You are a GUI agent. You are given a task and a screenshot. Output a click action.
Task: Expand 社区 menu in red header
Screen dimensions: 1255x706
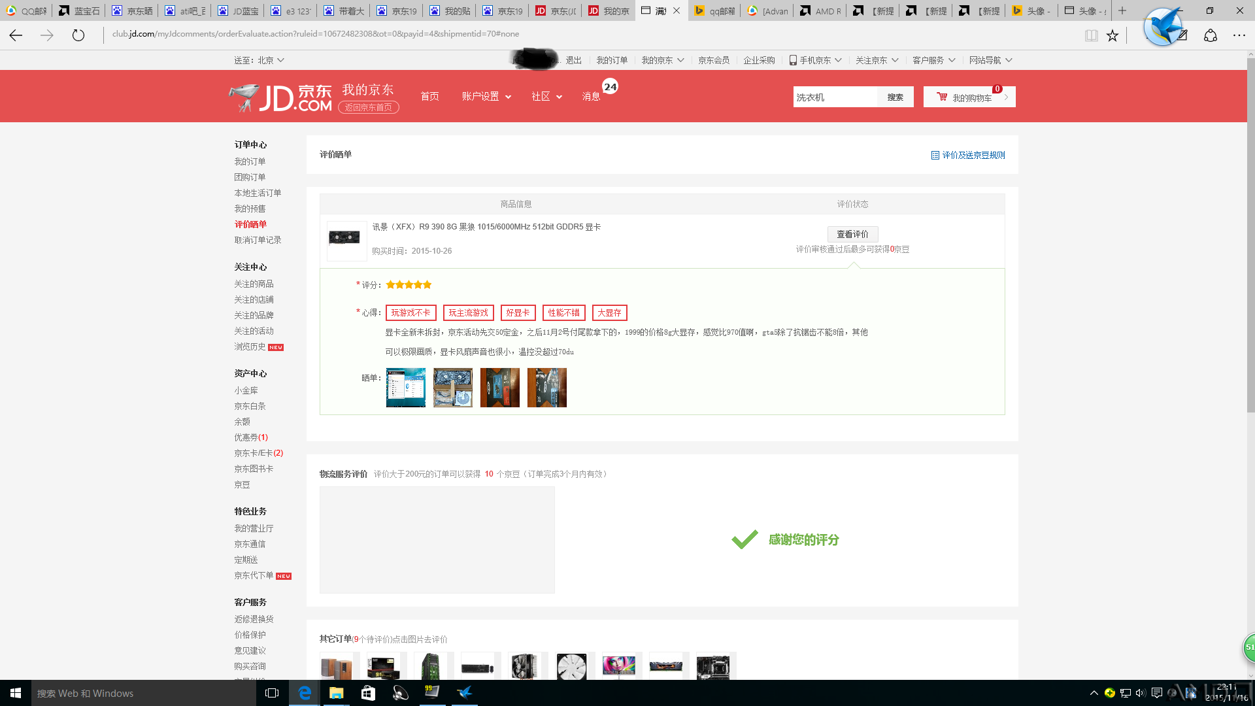click(x=546, y=97)
